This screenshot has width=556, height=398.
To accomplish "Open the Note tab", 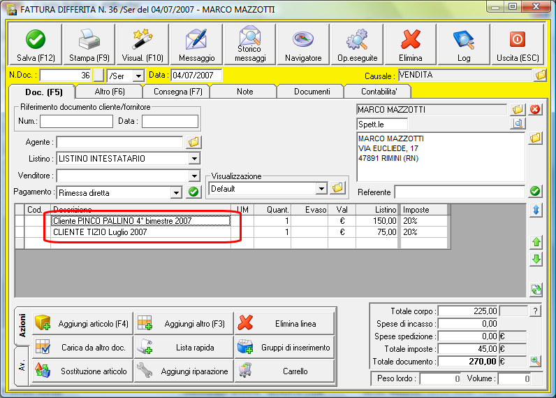I will click(x=244, y=92).
